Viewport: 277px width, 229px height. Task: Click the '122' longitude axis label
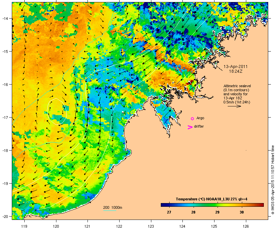point(119,226)
